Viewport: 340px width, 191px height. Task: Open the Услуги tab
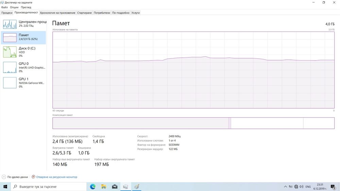135,13
